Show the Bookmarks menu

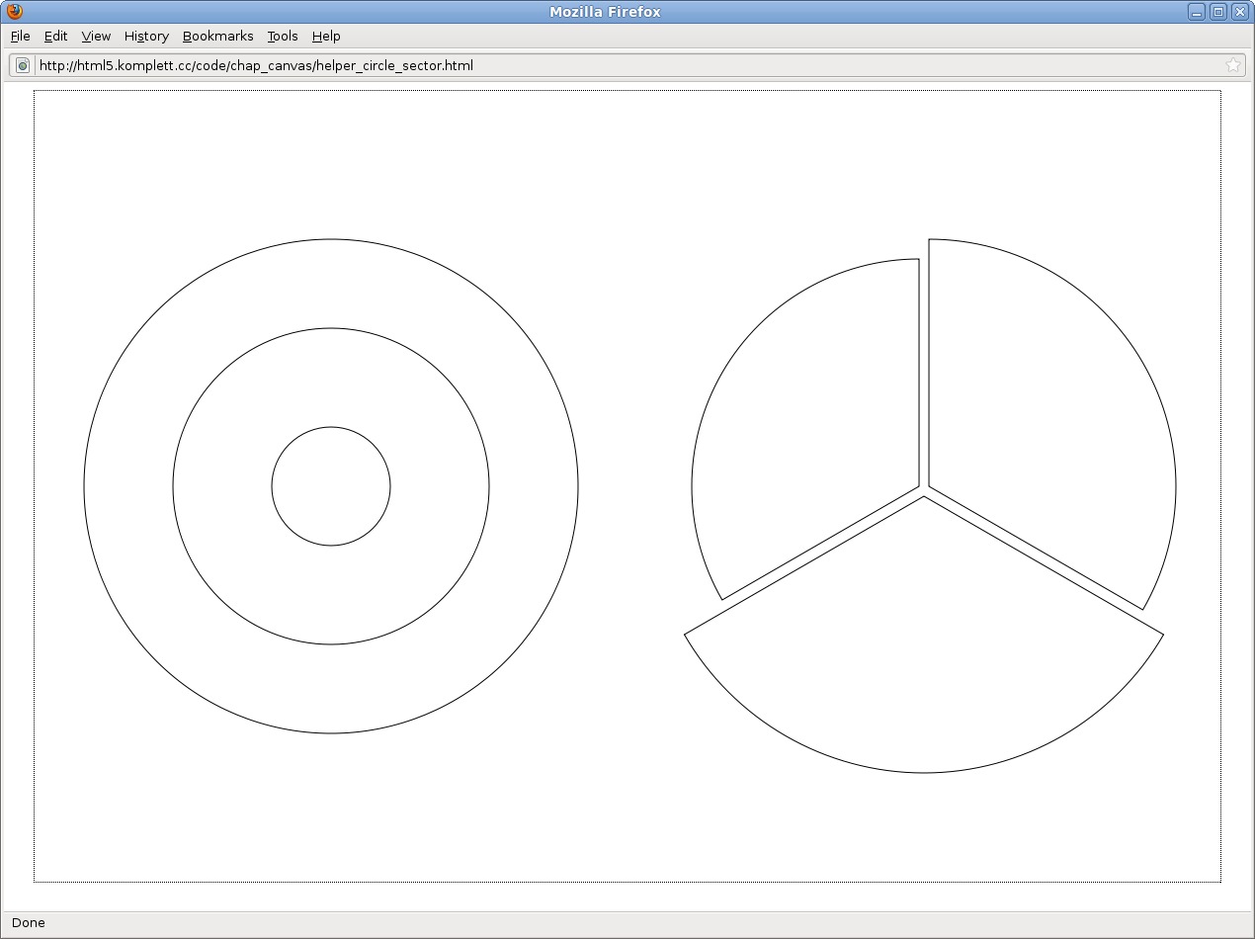[x=217, y=36]
